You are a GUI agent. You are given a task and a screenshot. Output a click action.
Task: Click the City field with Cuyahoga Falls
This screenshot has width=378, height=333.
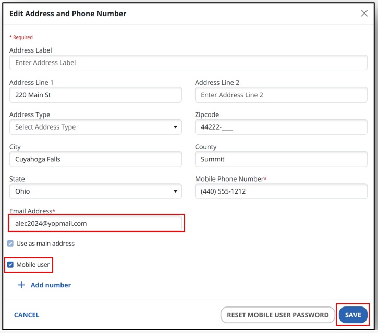(x=95, y=159)
